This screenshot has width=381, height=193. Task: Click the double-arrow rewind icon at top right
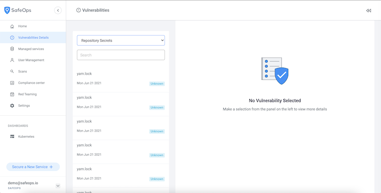(x=368, y=10)
